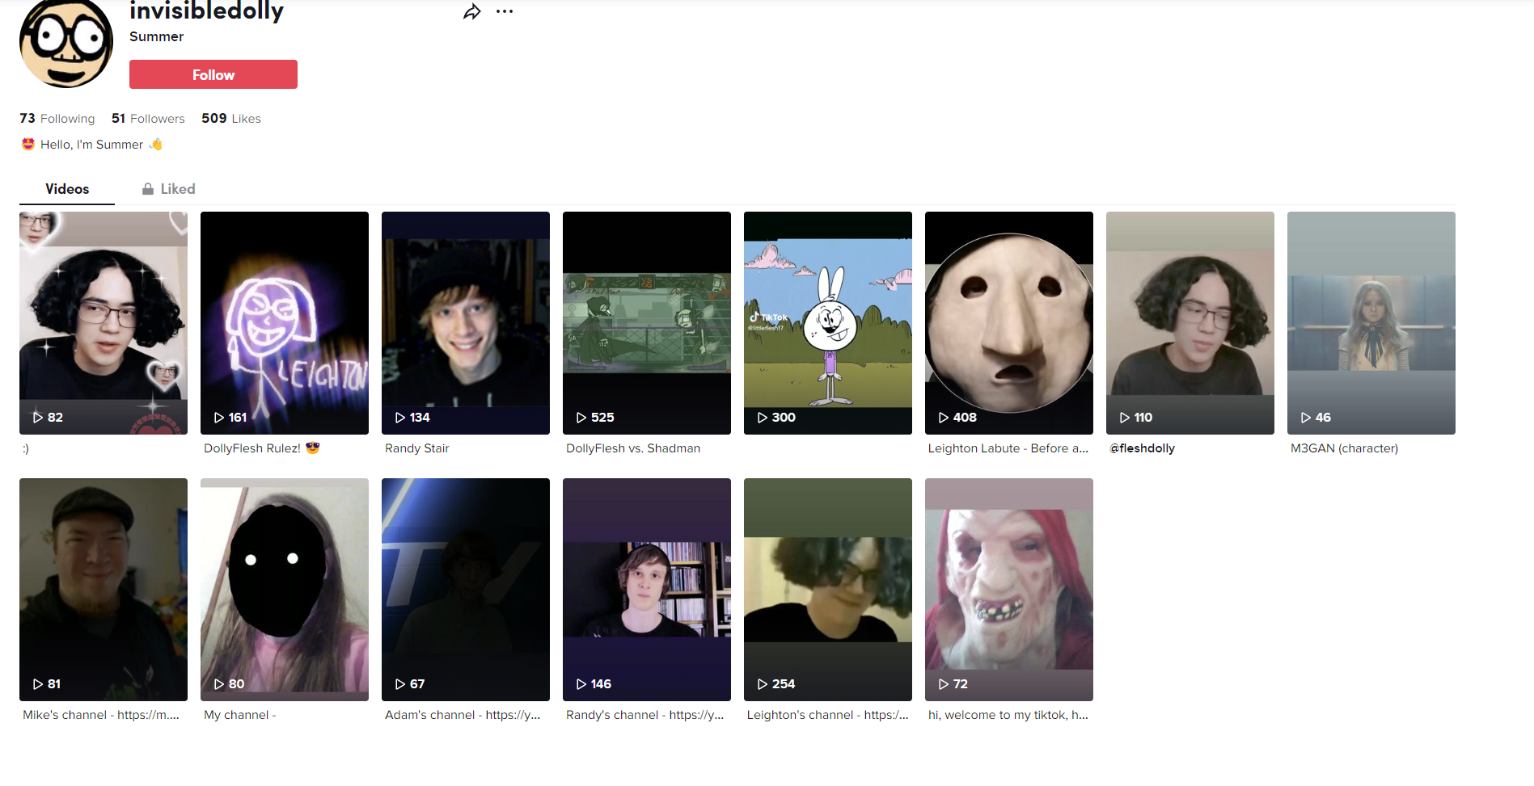Open the Leighton's channel video thumbnail
The width and height of the screenshot is (1534, 786).
click(828, 590)
